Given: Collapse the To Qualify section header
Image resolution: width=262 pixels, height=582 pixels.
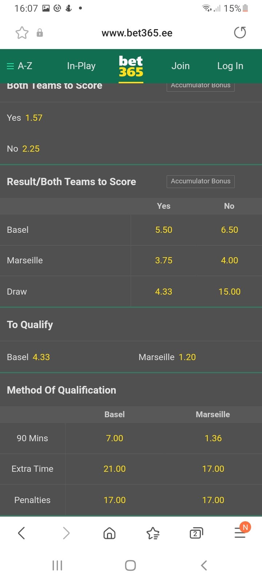Looking at the screenshot, I should [x=30, y=324].
